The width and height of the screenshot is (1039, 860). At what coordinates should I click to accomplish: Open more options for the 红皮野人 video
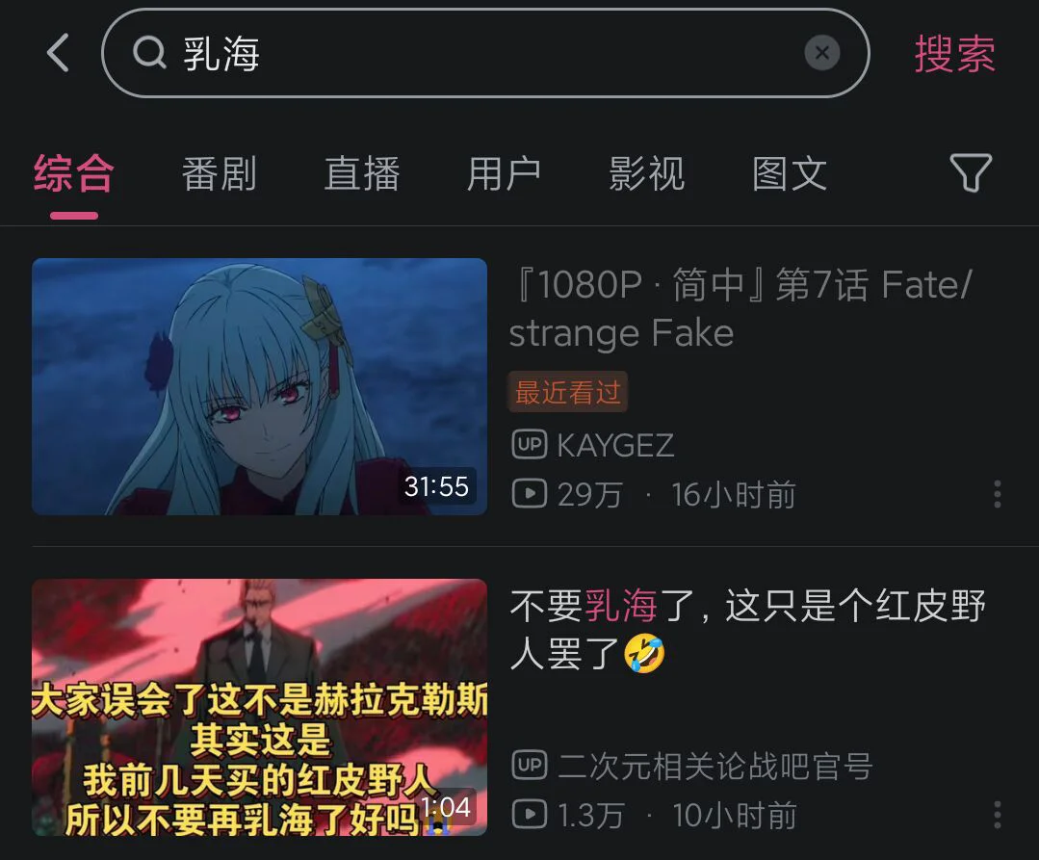[x=998, y=815]
